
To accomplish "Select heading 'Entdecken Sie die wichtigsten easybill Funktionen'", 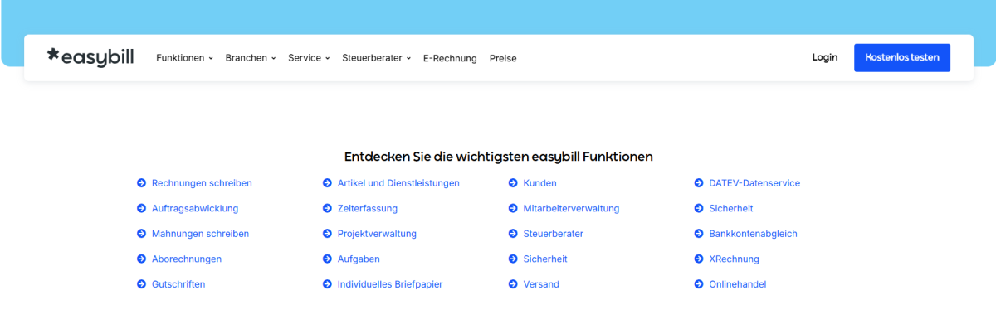I will tap(498, 157).
